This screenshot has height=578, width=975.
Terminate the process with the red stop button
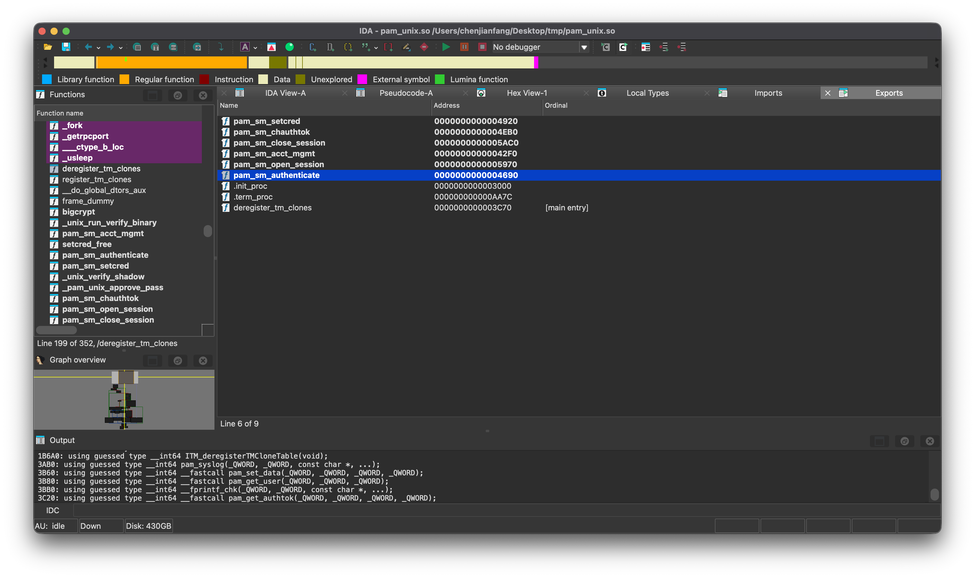tap(482, 47)
